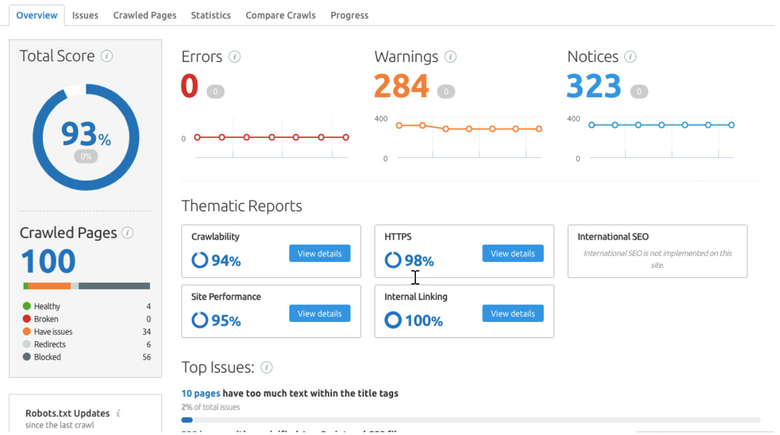Screen dimensions: 780x435
Task: Click the Total Score donut chart
Action: [x=85, y=137]
